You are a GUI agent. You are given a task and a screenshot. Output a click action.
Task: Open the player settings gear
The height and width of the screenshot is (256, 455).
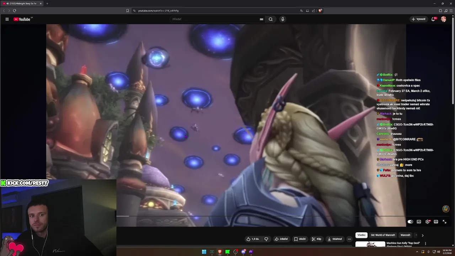[428, 222]
